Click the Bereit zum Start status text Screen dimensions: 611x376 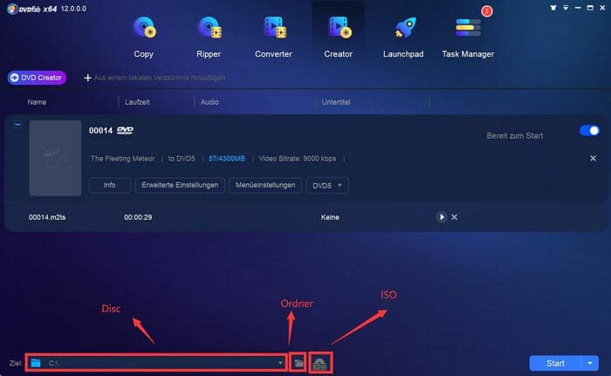515,136
